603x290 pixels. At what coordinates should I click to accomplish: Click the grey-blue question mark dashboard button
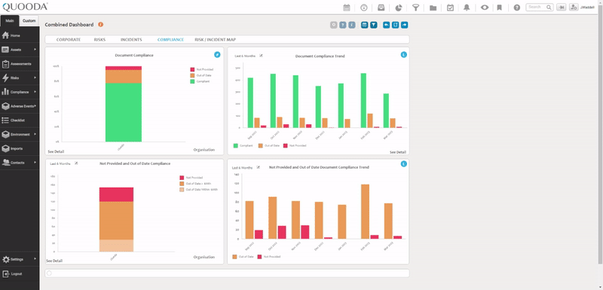[343, 25]
